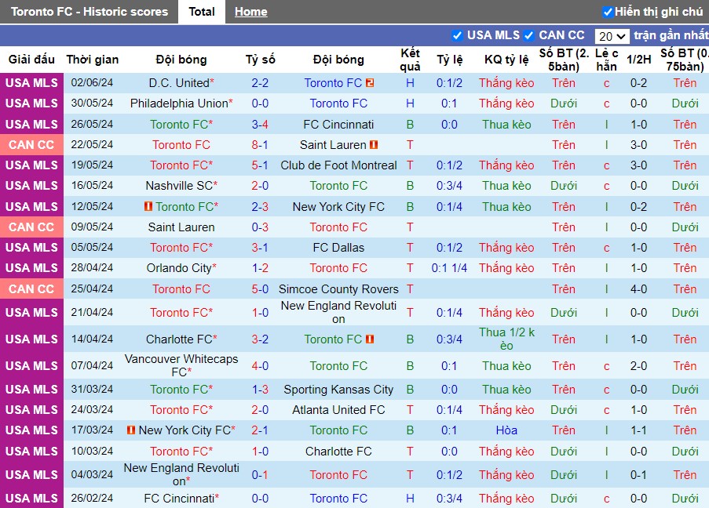Click the KQ tỷ lệ column header

(506, 60)
